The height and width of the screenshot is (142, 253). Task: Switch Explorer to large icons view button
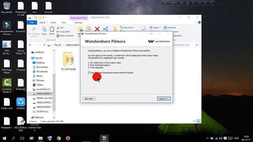[x=198, y=121]
